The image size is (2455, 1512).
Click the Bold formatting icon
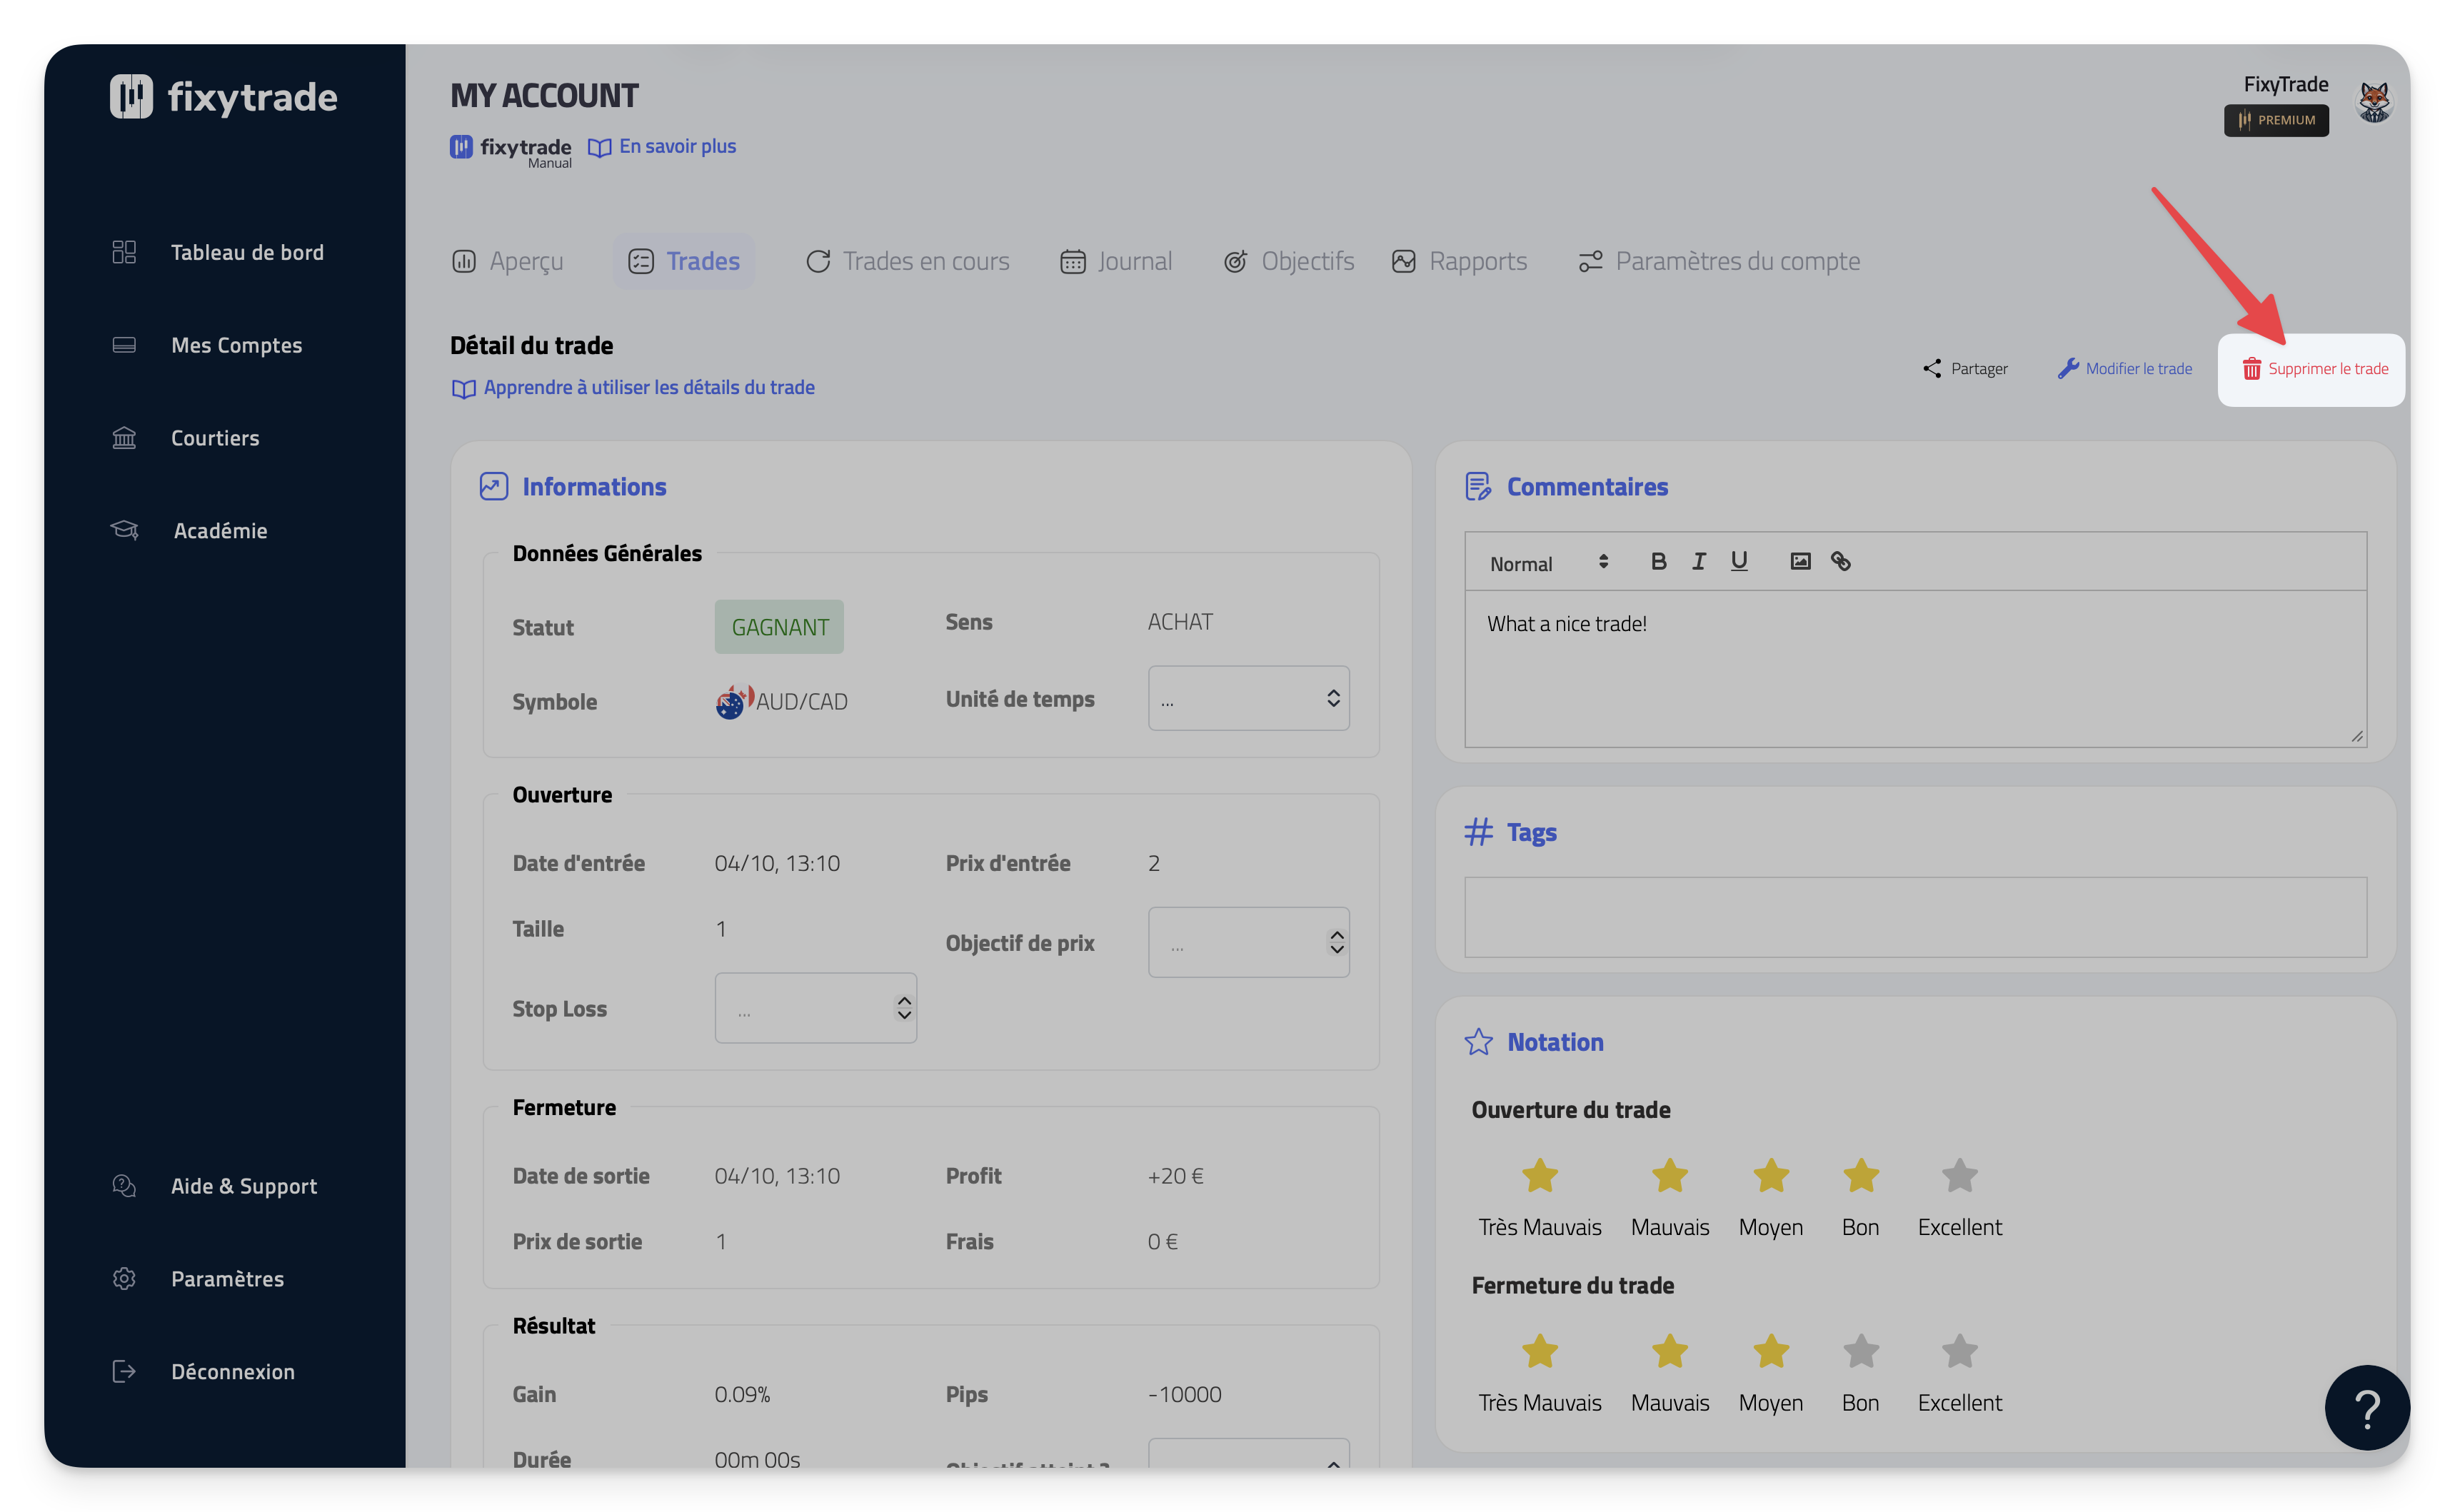point(1658,561)
